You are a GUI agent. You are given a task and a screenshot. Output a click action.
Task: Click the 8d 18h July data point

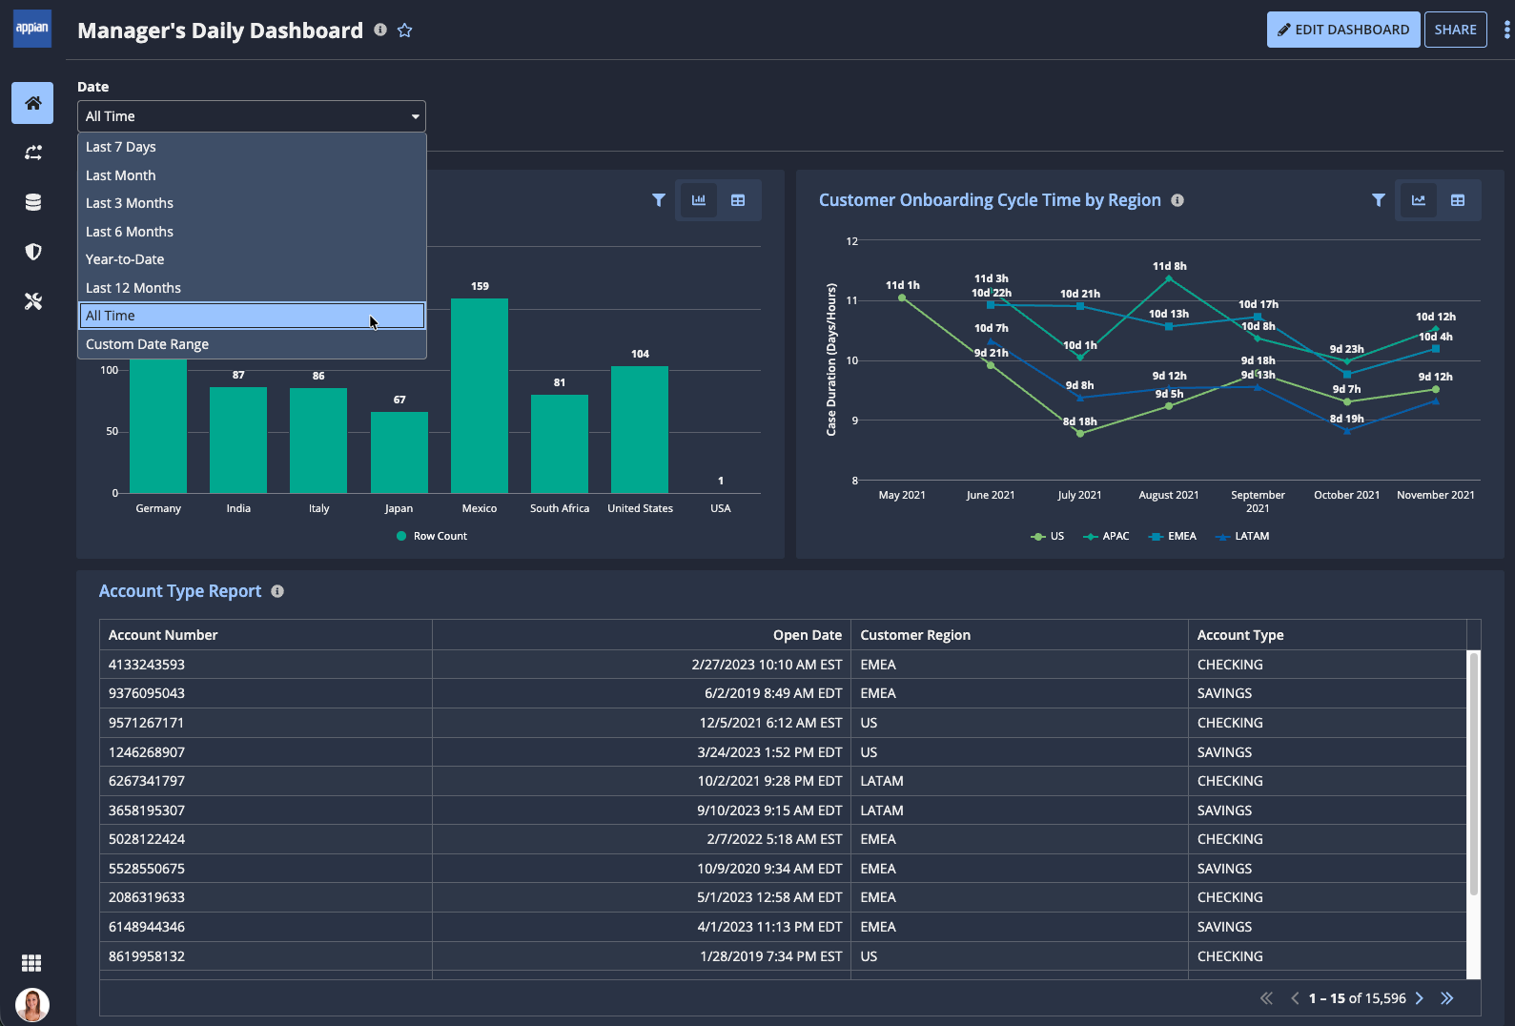[x=1080, y=433]
